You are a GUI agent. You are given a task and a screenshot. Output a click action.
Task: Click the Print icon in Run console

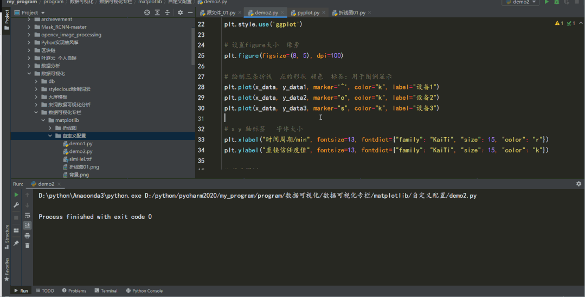point(27,235)
